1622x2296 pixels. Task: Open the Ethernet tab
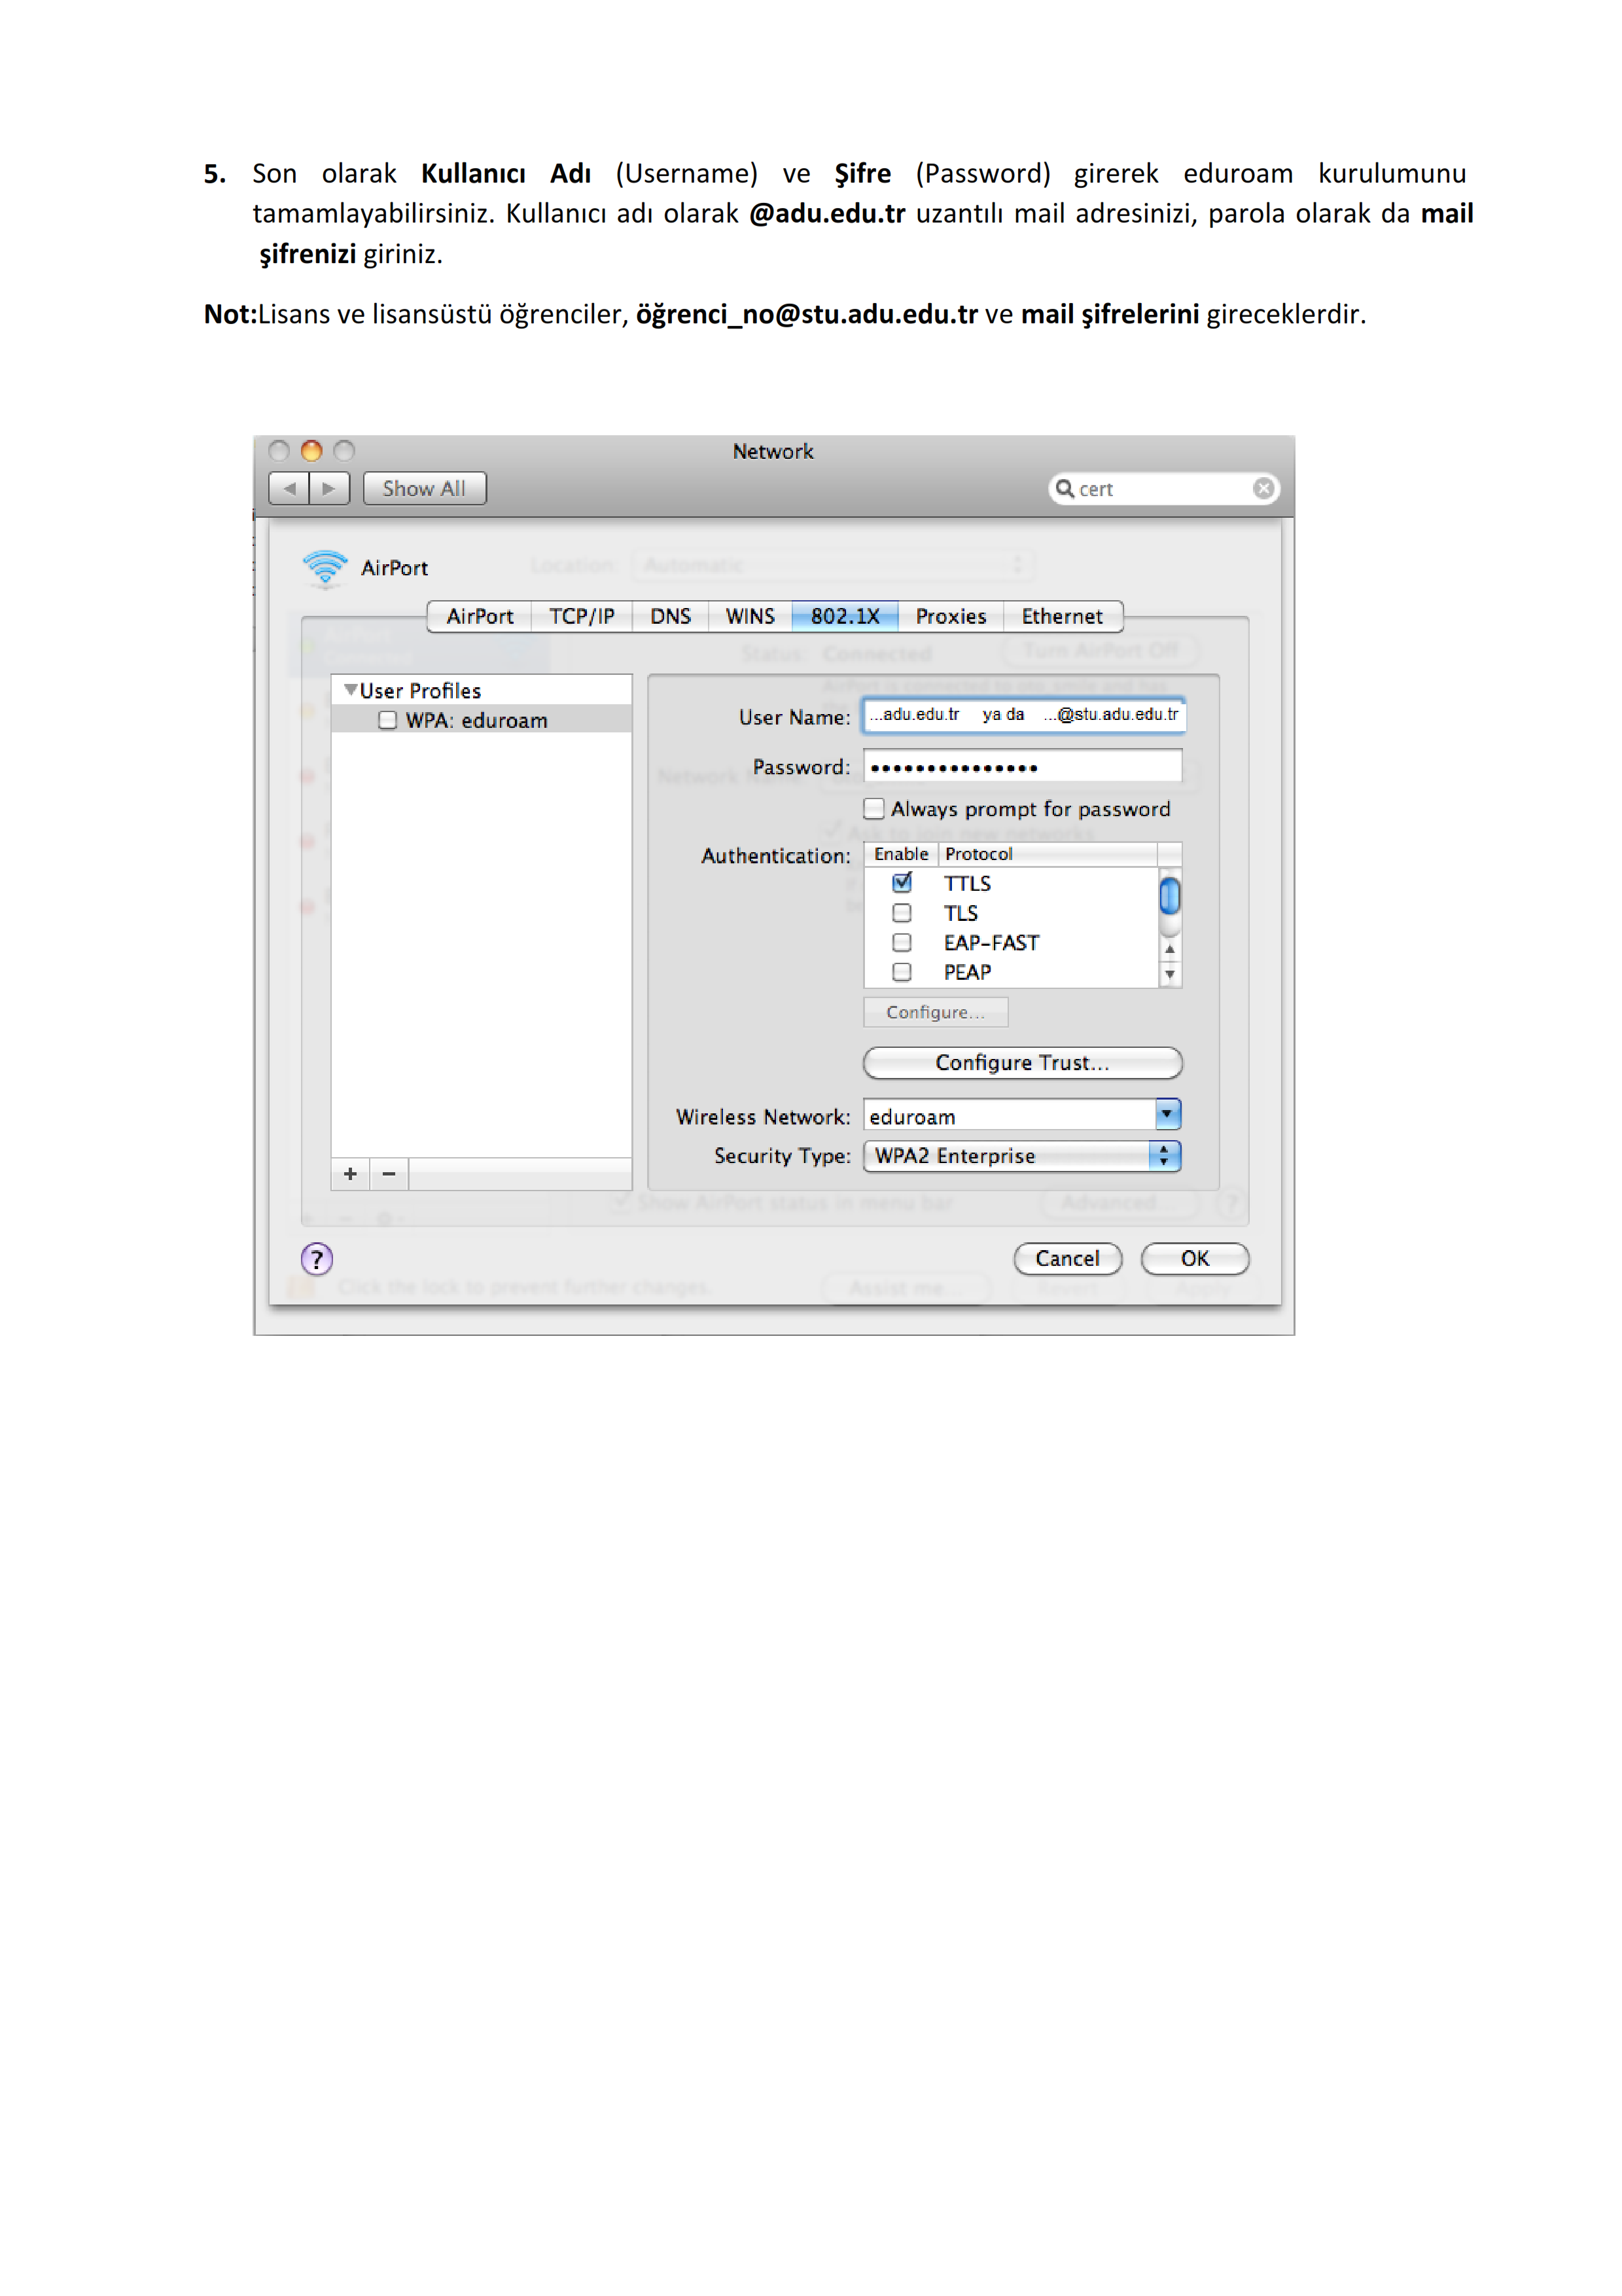point(1063,616)
